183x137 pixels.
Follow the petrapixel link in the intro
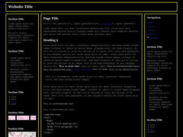(106, 24)
